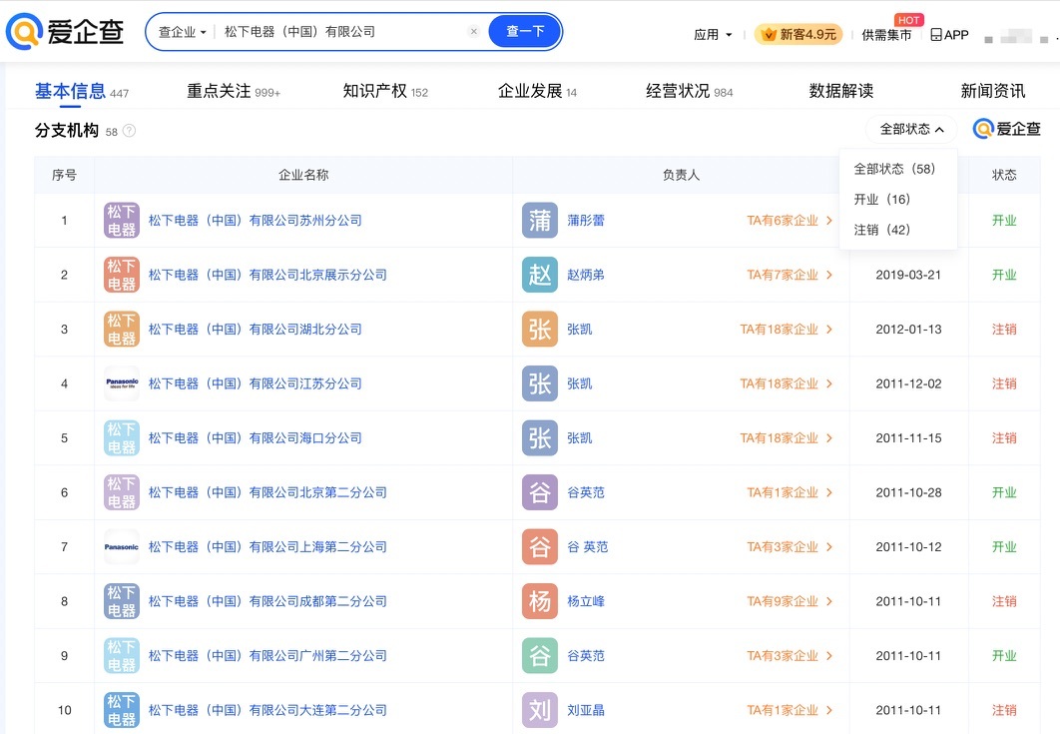
Task: Open 松下电器（中国）有限公司北京展示分公司 link
Action: click(267, 275)
